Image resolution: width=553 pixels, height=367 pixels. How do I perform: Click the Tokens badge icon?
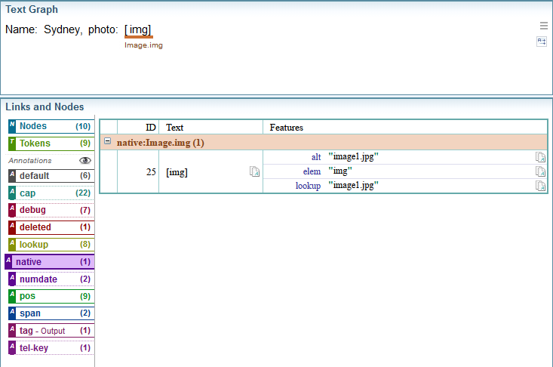[x=12, y=143]
